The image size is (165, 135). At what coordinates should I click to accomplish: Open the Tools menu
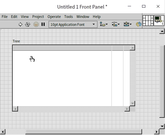click(69, 17)
